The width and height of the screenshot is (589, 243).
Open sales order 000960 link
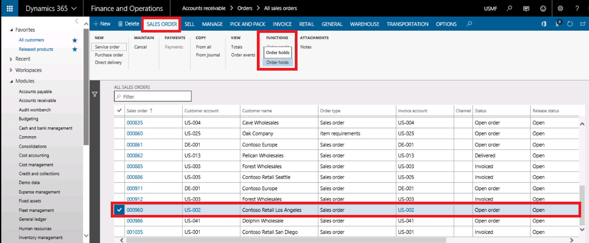(x=135, y=210)
